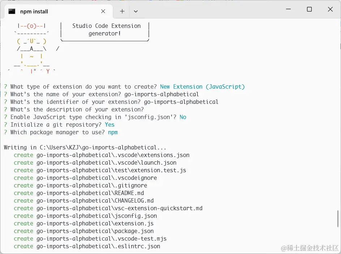Click the extension.js create line

84,224
